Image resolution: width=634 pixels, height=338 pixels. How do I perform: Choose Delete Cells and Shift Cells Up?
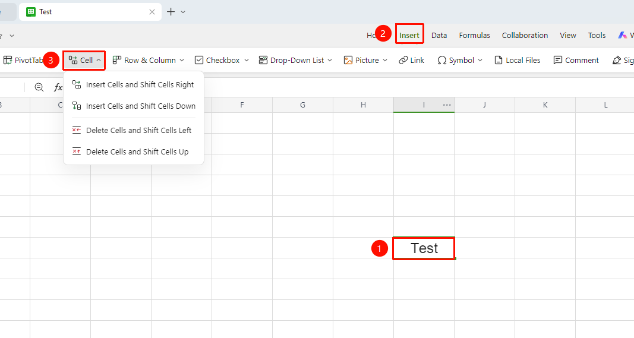(134, 151)
